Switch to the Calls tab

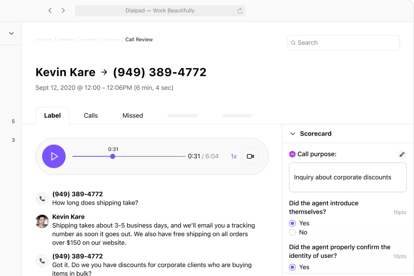[x=91, y=115]
